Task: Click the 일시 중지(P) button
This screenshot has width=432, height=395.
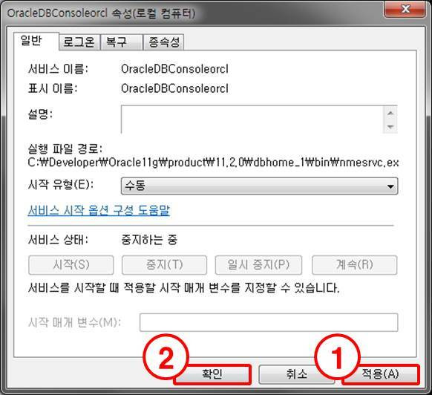Action: tap(258, 265)
